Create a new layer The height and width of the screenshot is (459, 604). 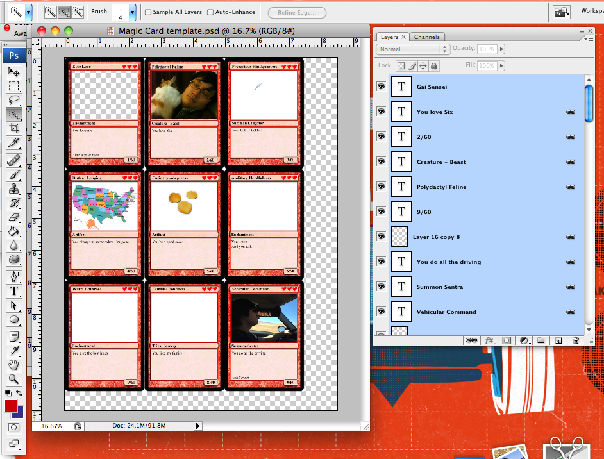point(558,340)
